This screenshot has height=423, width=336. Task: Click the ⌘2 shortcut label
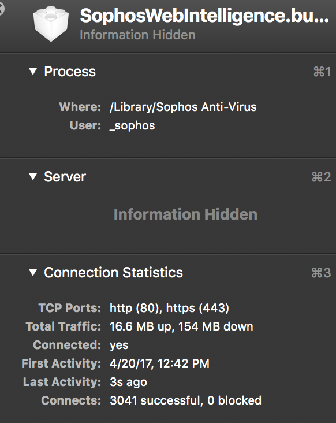321,177
